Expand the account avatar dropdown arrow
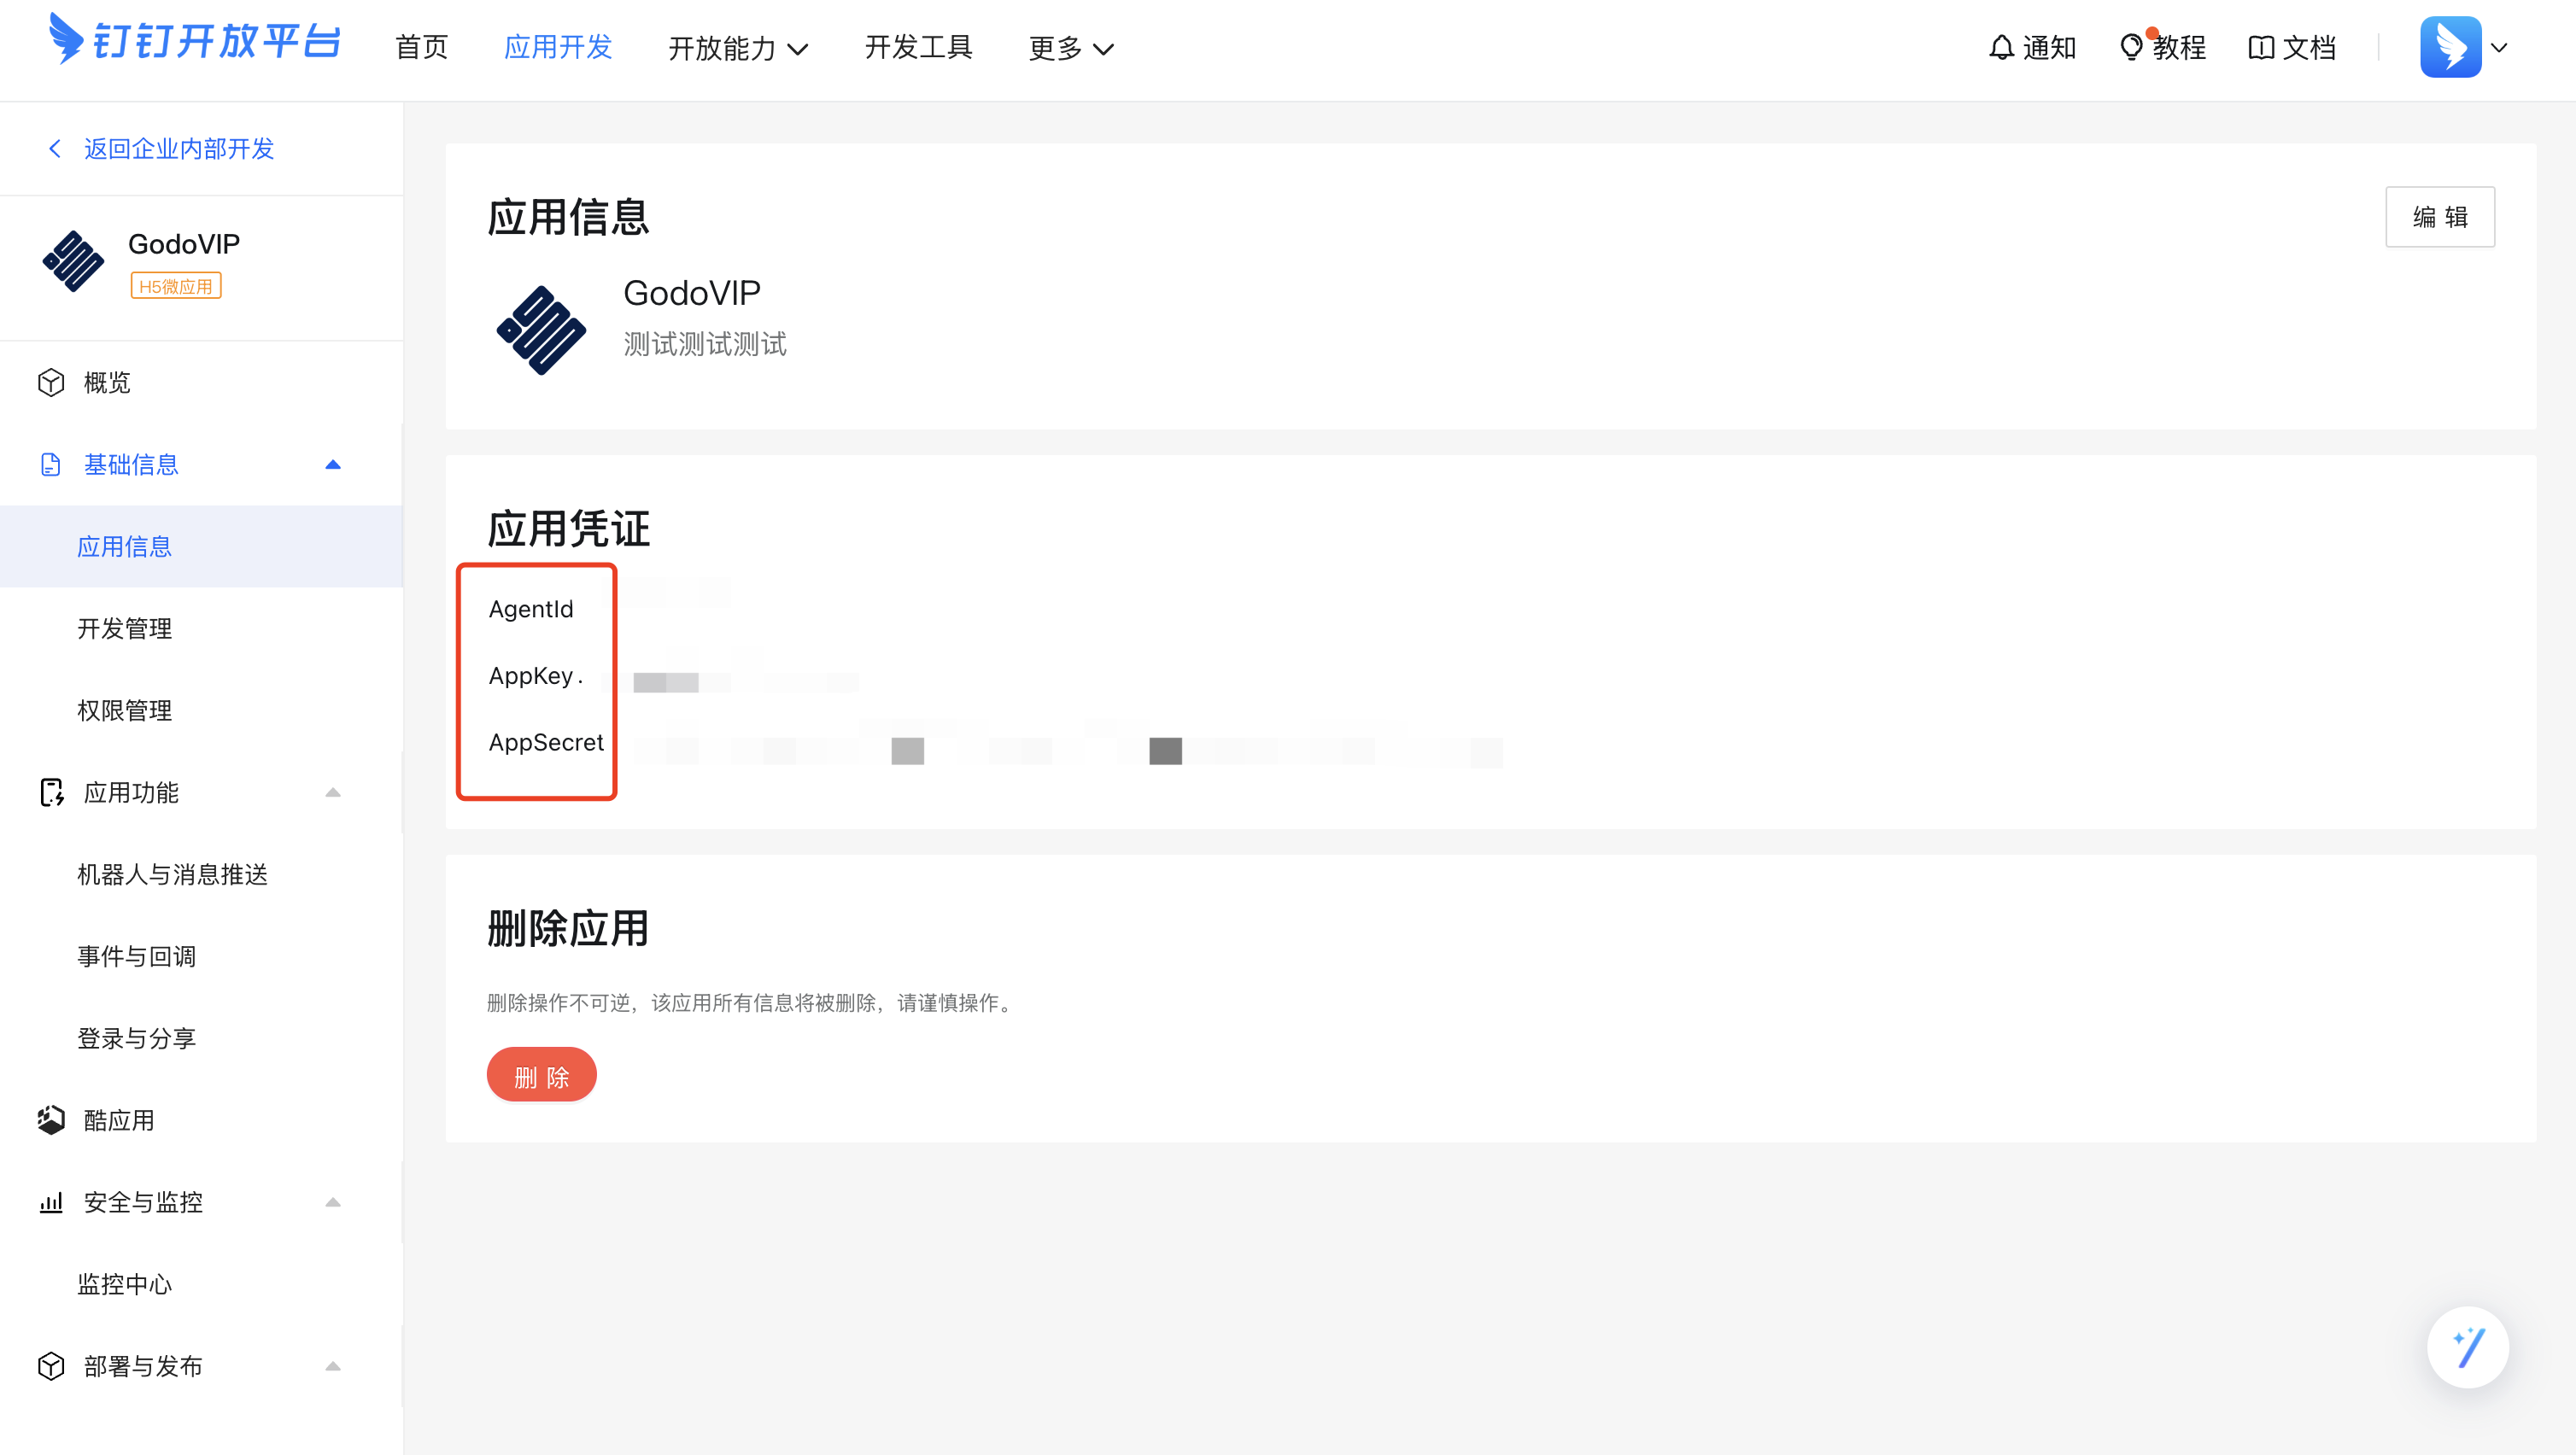The width and height of the screenshot is (2576, 1455). [x=2499, y=48]
